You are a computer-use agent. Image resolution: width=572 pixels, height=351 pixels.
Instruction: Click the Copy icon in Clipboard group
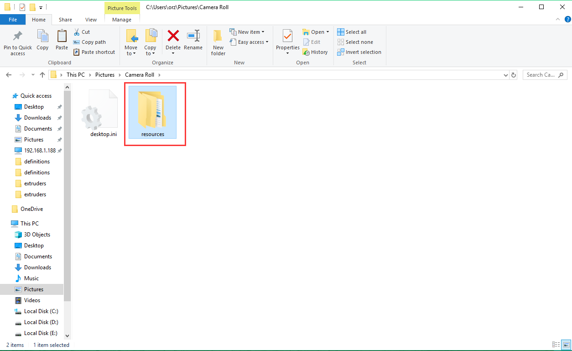[42, 37]
